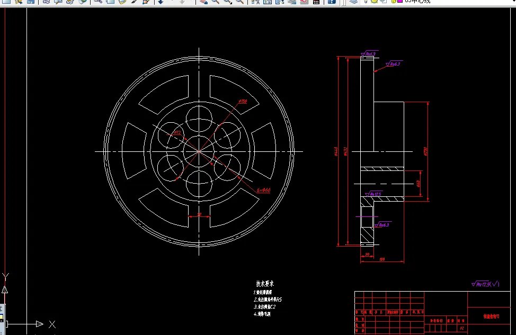Select the ø250 hub dimension text
The image size is (516, 335).
425,151
